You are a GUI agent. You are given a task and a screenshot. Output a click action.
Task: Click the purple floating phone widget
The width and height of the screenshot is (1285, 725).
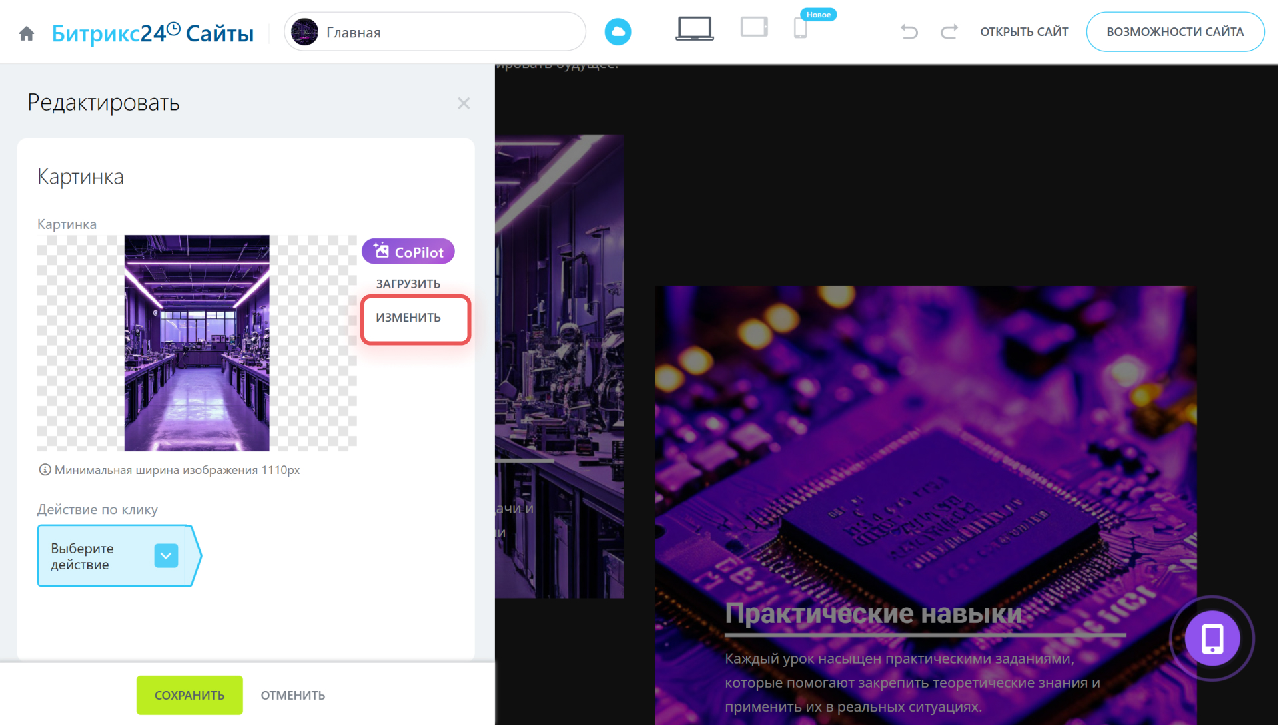coord(1212,638)
